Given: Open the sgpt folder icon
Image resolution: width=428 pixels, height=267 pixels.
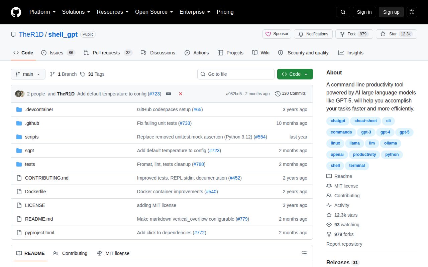Looking at the screenshot, I should (19, 151).
